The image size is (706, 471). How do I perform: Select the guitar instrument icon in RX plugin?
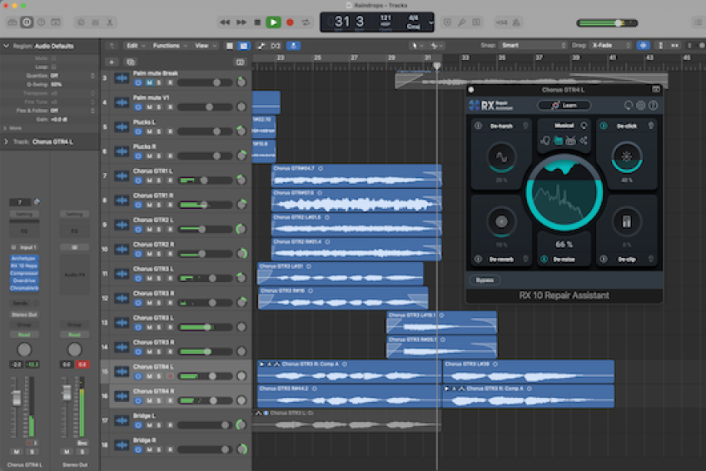559,141
